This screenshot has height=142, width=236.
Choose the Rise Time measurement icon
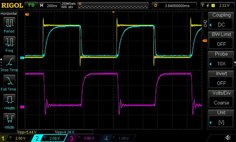(9, 62)
